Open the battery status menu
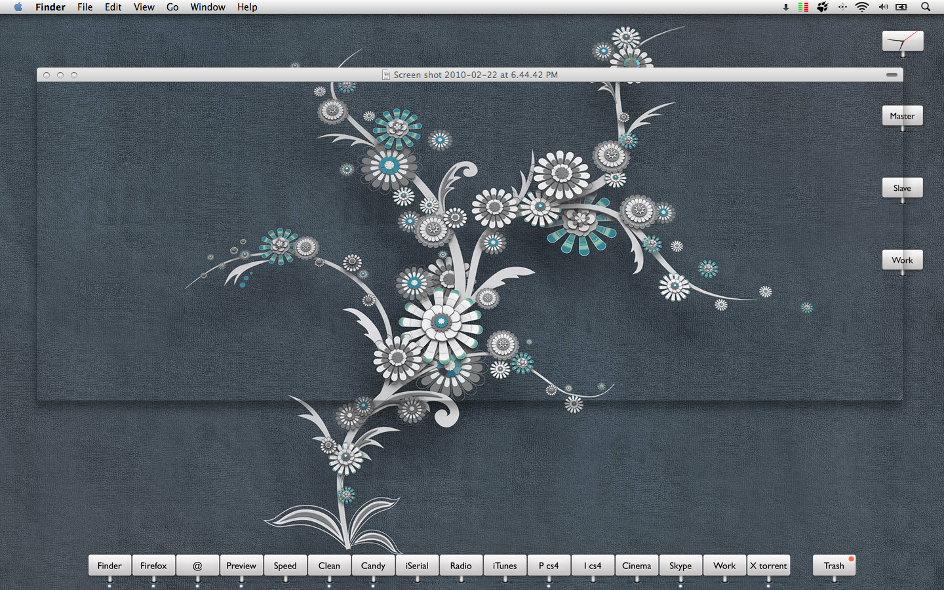Image resolution: width=944 pixels, height=590 pixels. pos(902,7)
